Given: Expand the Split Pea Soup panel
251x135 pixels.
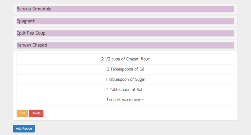Looking at the screenshot, I should 125,33.
